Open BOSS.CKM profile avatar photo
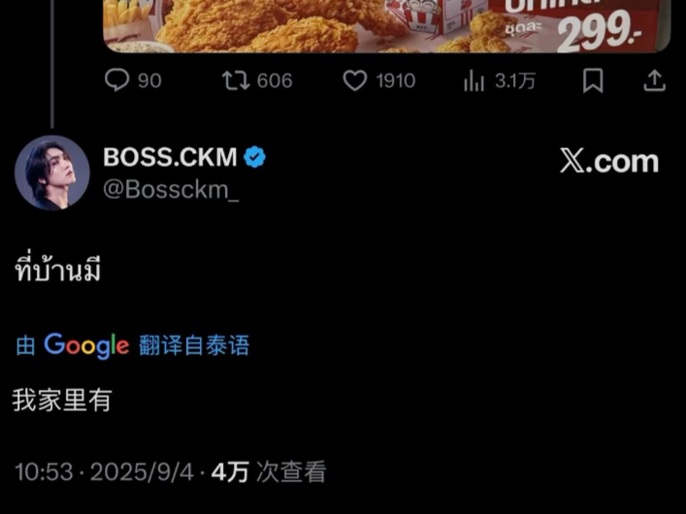 [52, 173]
